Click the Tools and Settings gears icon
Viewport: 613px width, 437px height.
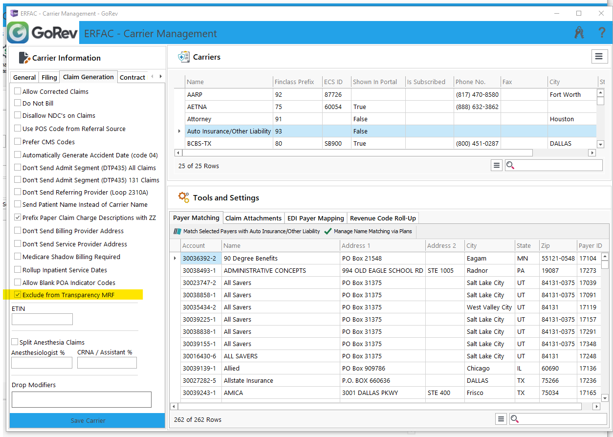tap(184, 197)
